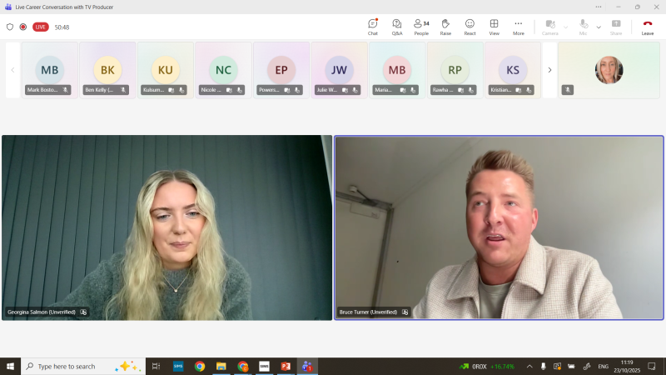Open the More actions menu
This screenshot has width=666, height=375.
(x=519, y=27)
